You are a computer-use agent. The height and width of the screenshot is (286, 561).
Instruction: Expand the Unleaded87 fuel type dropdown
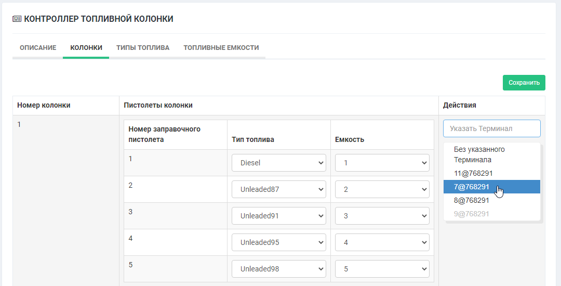tap(279, 189)
